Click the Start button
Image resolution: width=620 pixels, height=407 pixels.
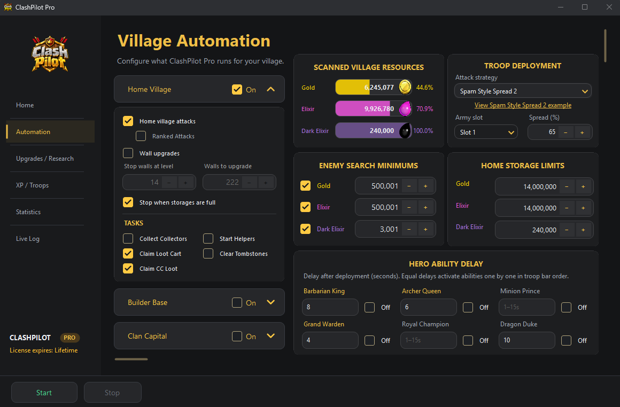coord(44,393)
